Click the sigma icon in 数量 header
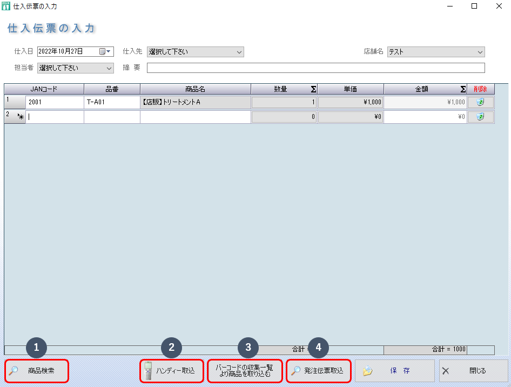 point(313,89)
